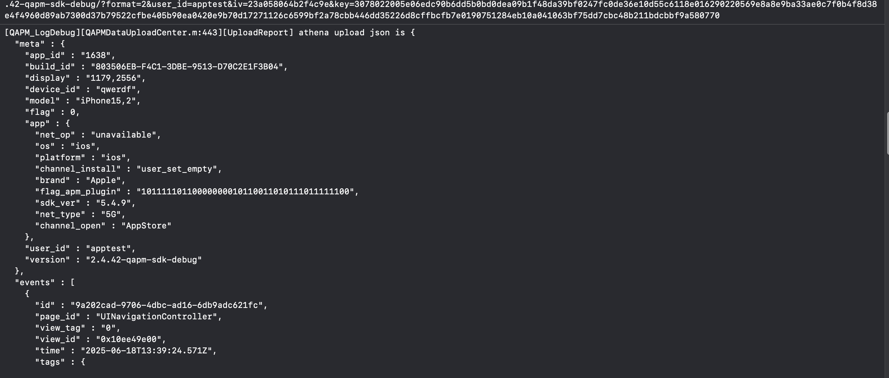The height and width of the screenshot is (378, 889).
Task: Click the "app_id" value 1638
Action: click(x=96, y=55)
